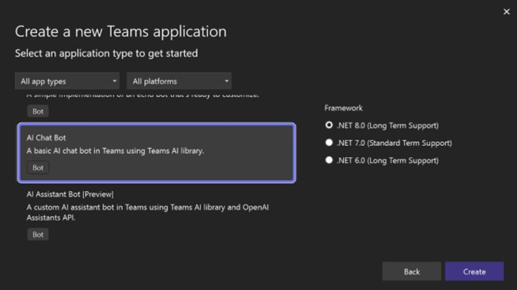Click the Create a new Teams application title
Viewport: 517px width, 290px height.
(121, 32)
